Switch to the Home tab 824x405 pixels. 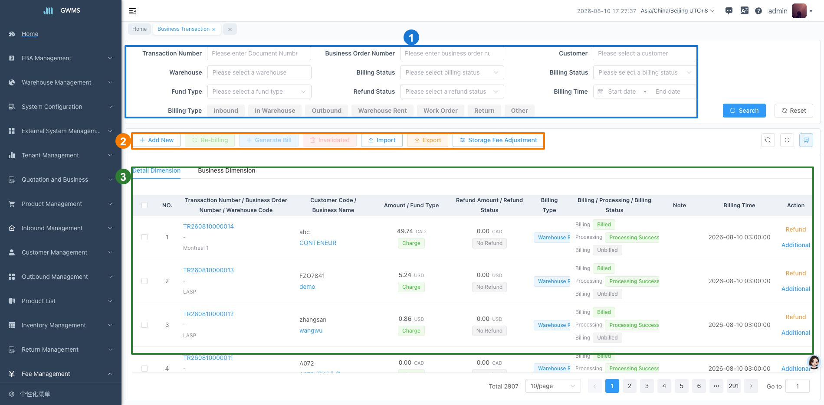tap(139, 29)
